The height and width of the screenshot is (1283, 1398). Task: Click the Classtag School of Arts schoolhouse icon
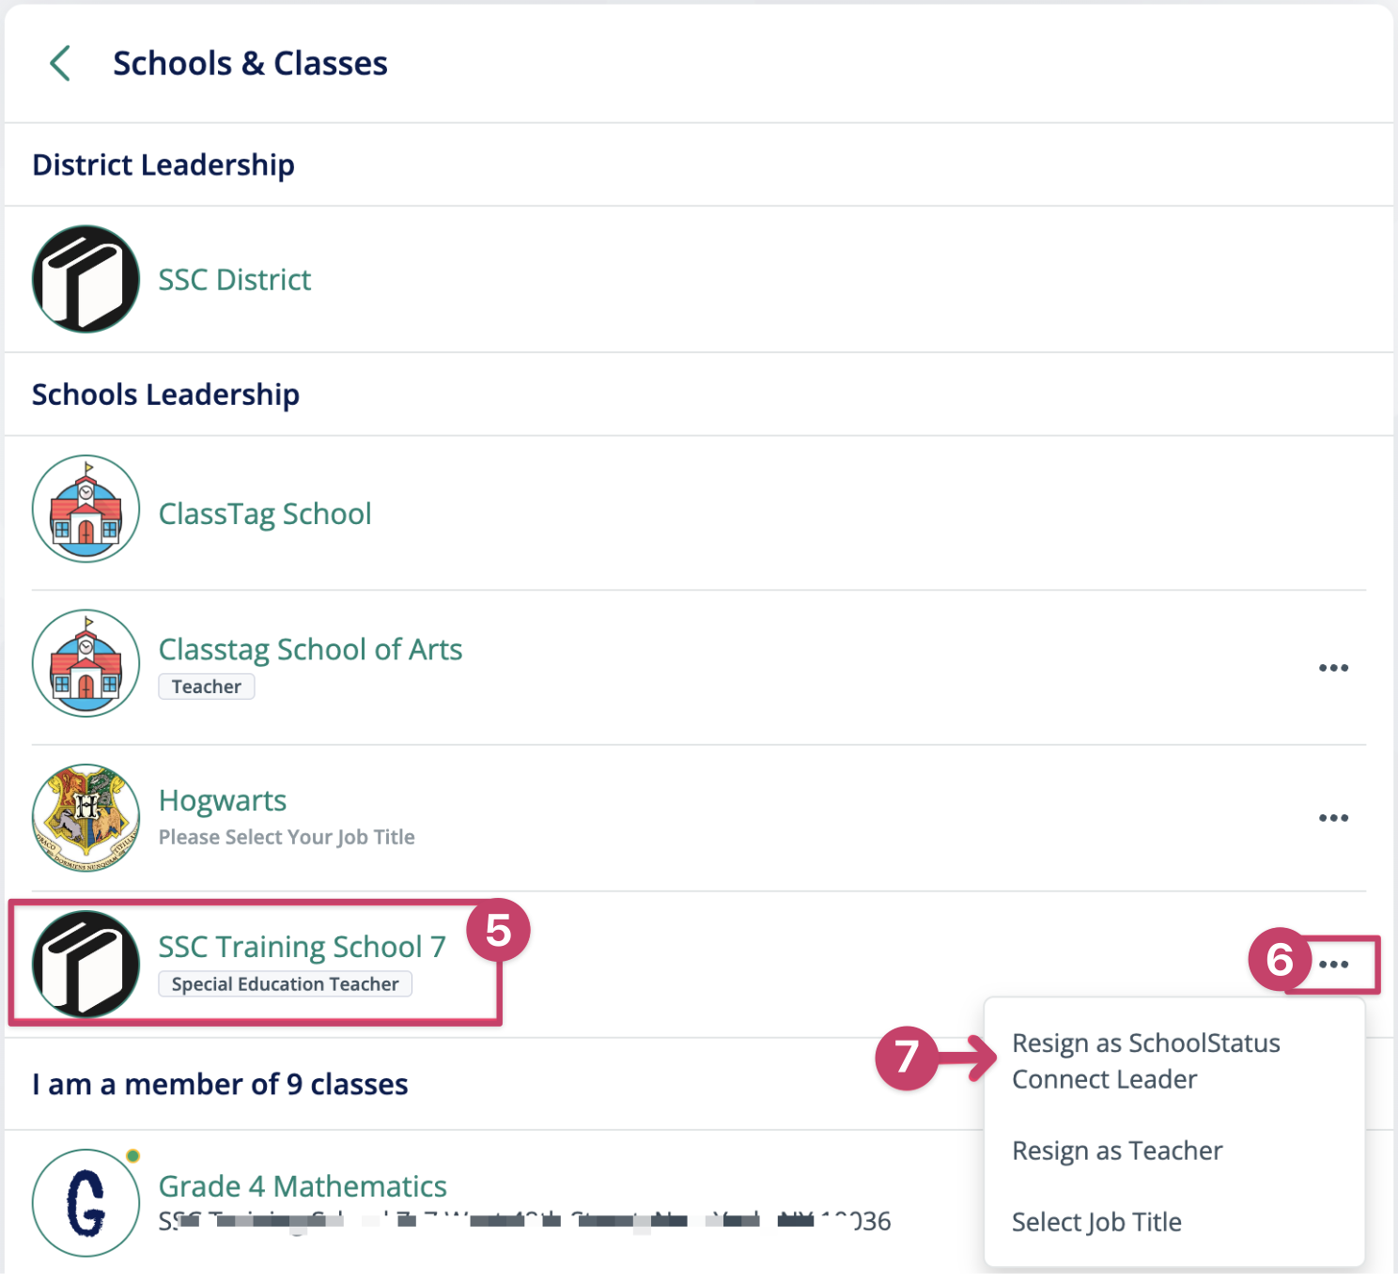85,663
